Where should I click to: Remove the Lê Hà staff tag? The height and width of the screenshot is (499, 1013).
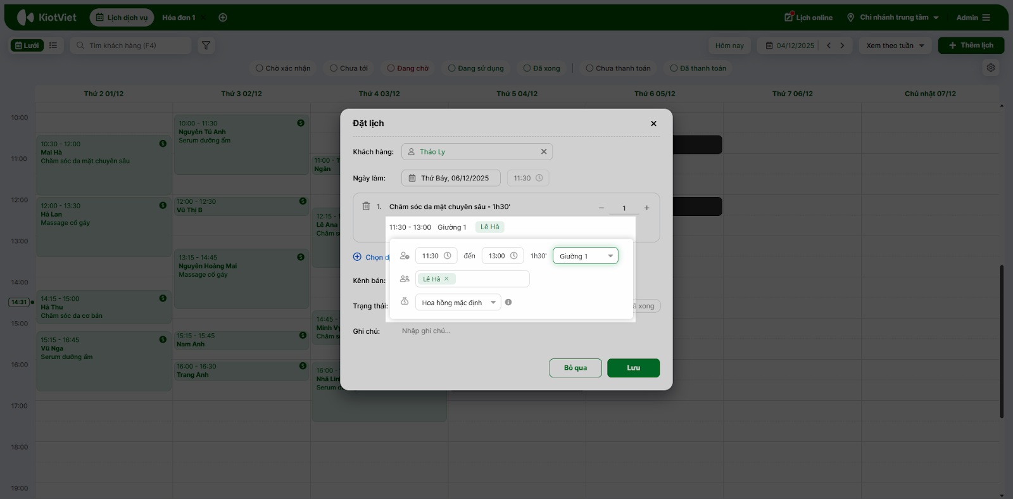446,279
